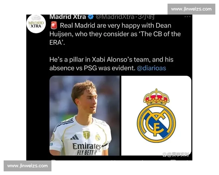Image resolution: width=219 pixels, height=175 pixels.
Task: Open the @MadridXtra handle link
Action: click(115, 17)
